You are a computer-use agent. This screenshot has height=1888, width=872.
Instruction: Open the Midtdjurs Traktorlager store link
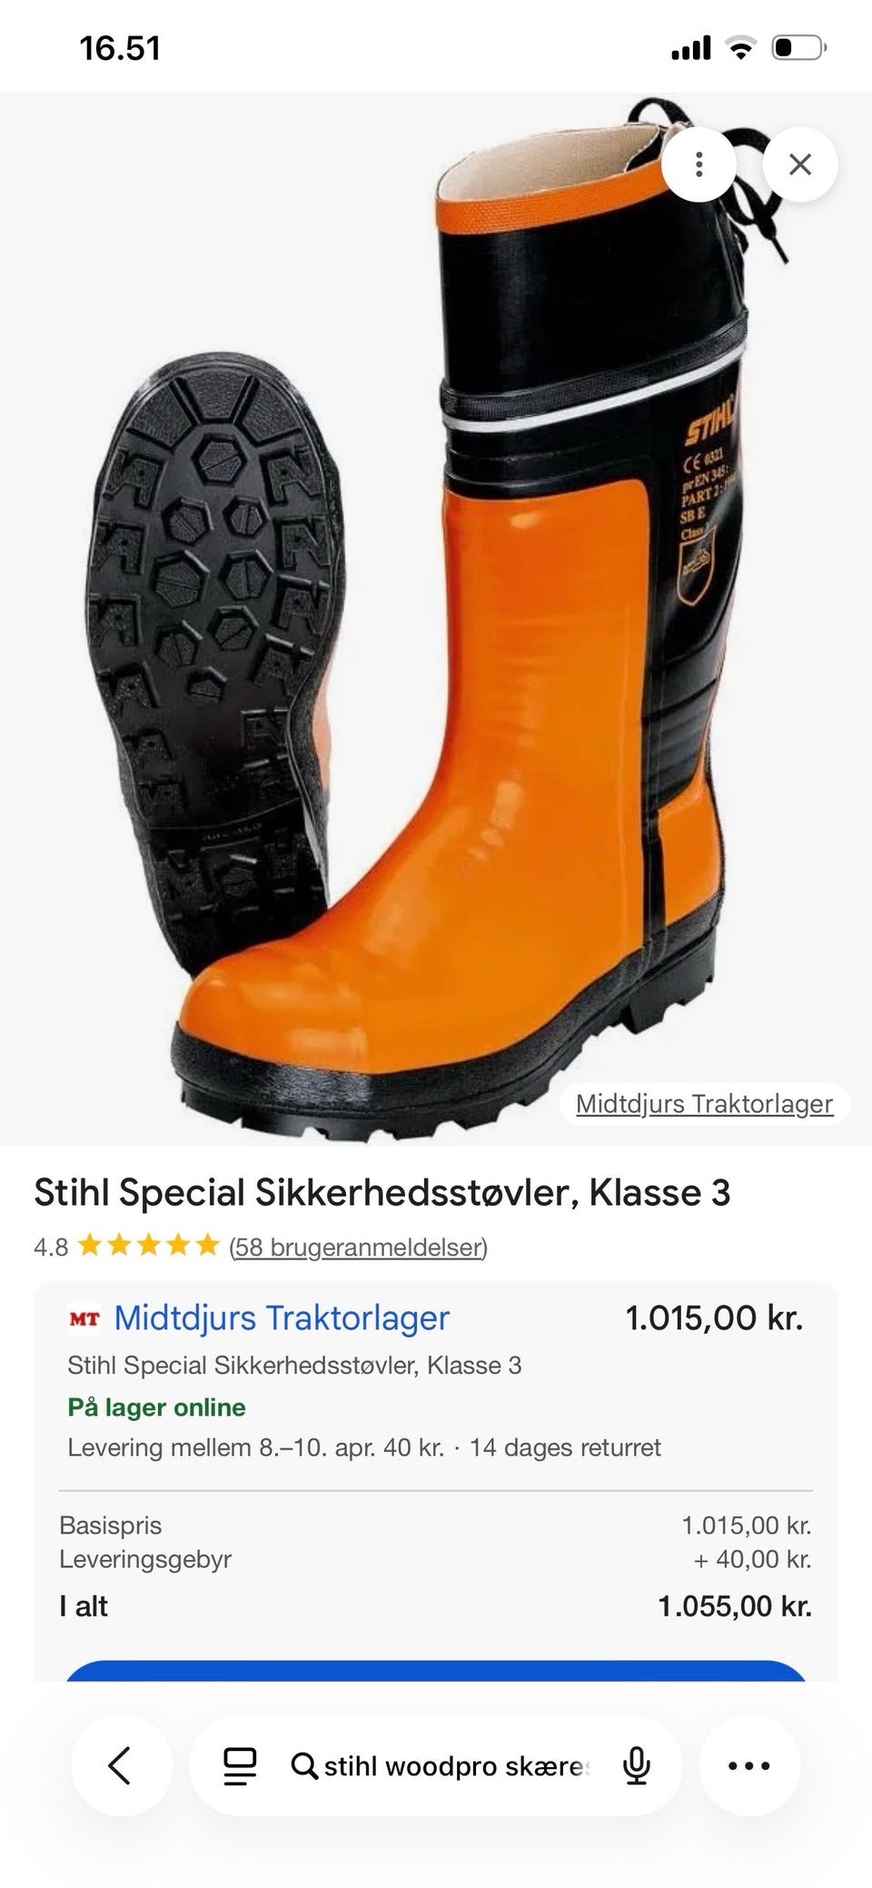[x=282, y=1317]
